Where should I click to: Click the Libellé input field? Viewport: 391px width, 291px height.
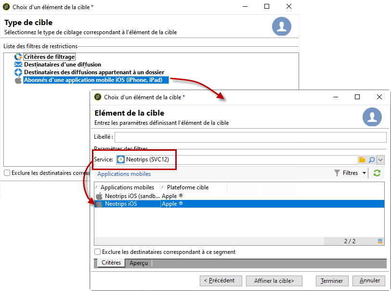pyautogui.click(x=250, y=137)
